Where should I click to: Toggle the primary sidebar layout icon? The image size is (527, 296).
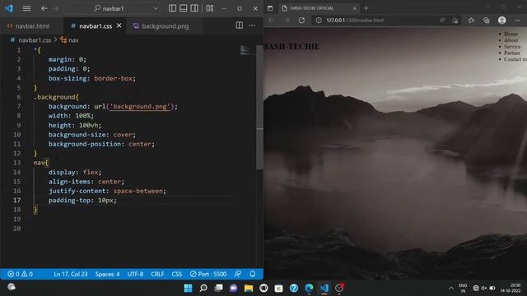(x=172, y=8)
